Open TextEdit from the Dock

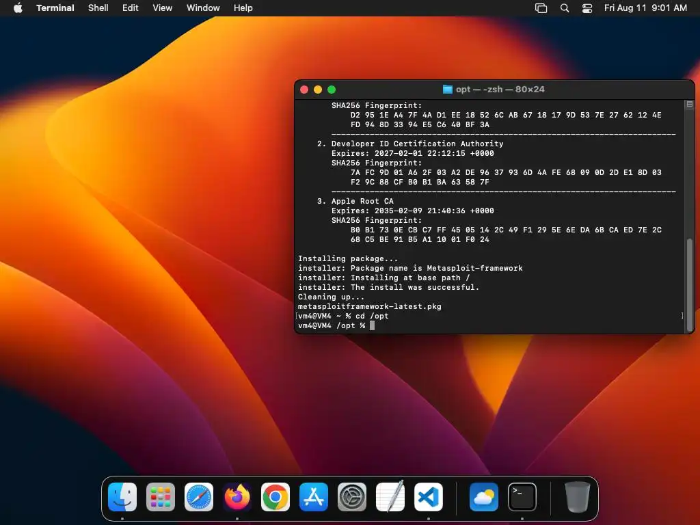coord(390,496)
